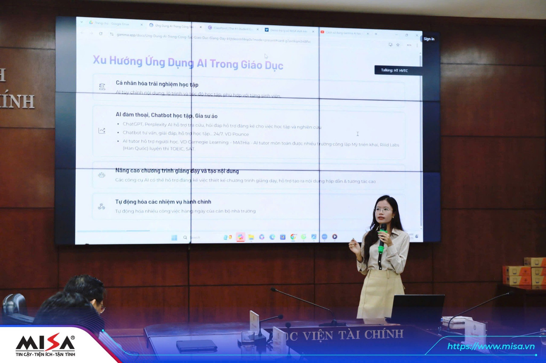The width and height of the screenshot is (546, 363).
Task: Open the pinned widgets app in taskbar
Action: coord(227,237)
